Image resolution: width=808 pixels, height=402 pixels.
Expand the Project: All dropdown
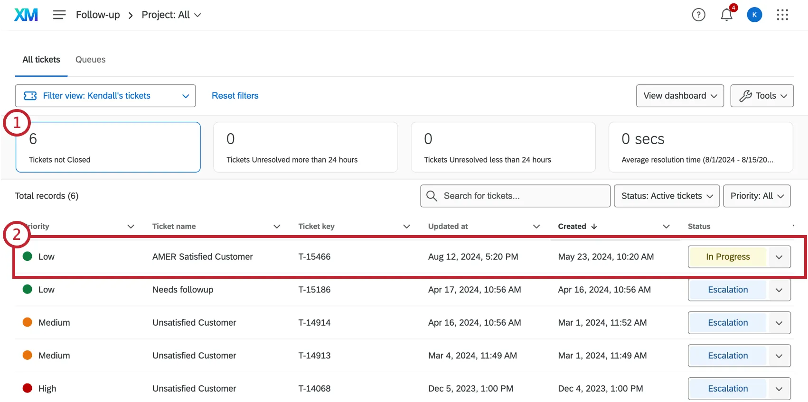point(171,15)
